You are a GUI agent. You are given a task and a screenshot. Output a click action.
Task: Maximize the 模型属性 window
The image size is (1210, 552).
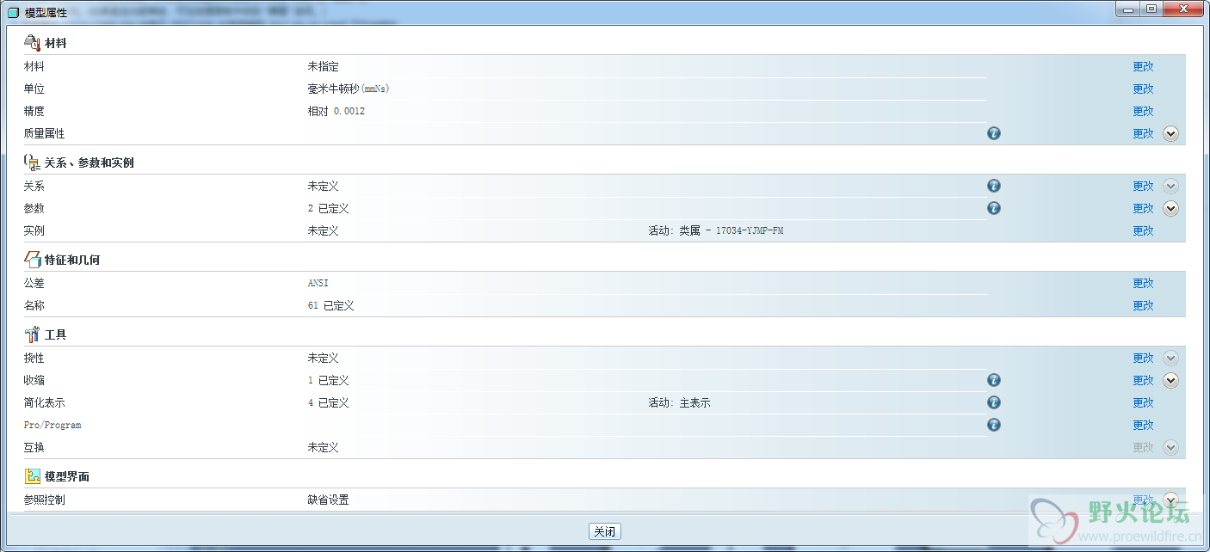click(x=1151, y=9)
